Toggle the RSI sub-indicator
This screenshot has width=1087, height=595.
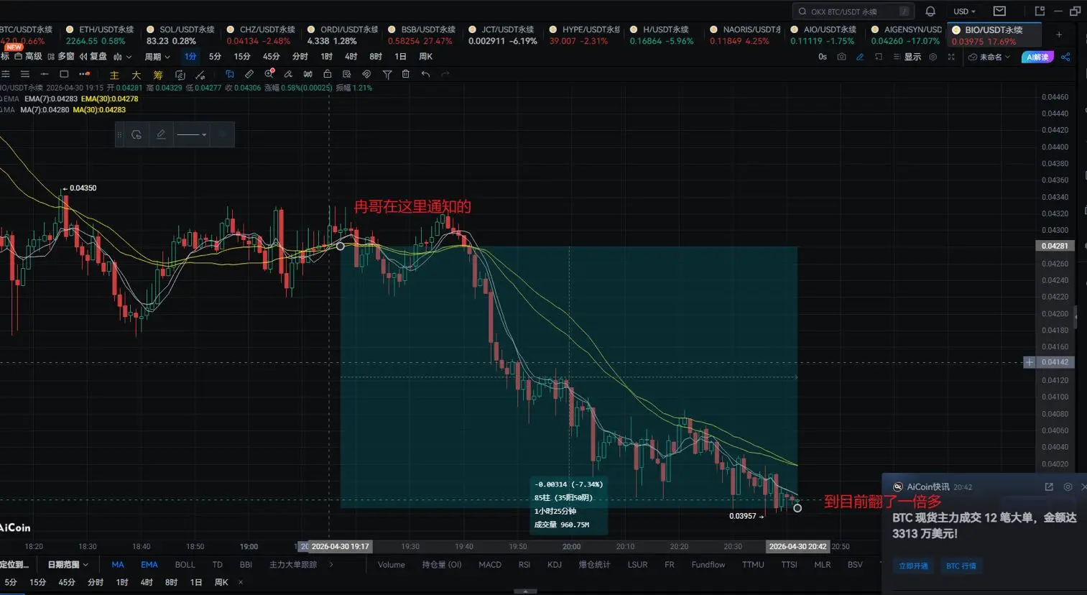coord(524,565)
